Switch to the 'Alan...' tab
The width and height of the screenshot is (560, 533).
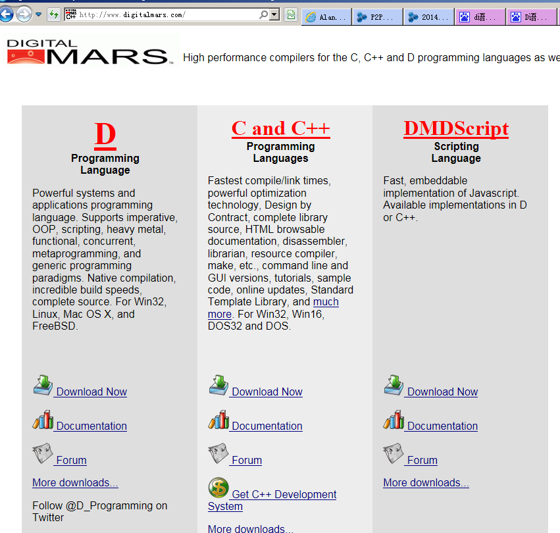(326, 17)
